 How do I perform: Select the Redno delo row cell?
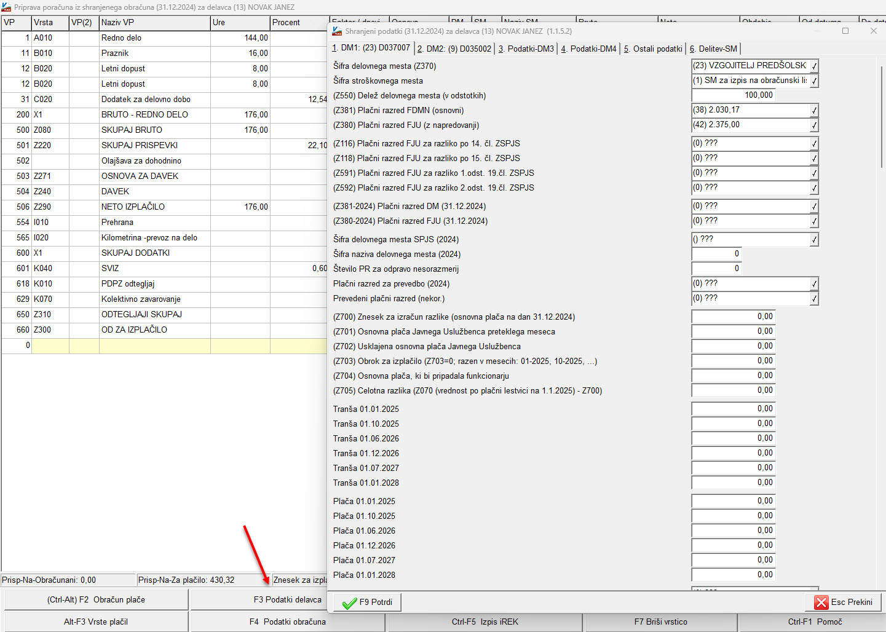point(155,38)
